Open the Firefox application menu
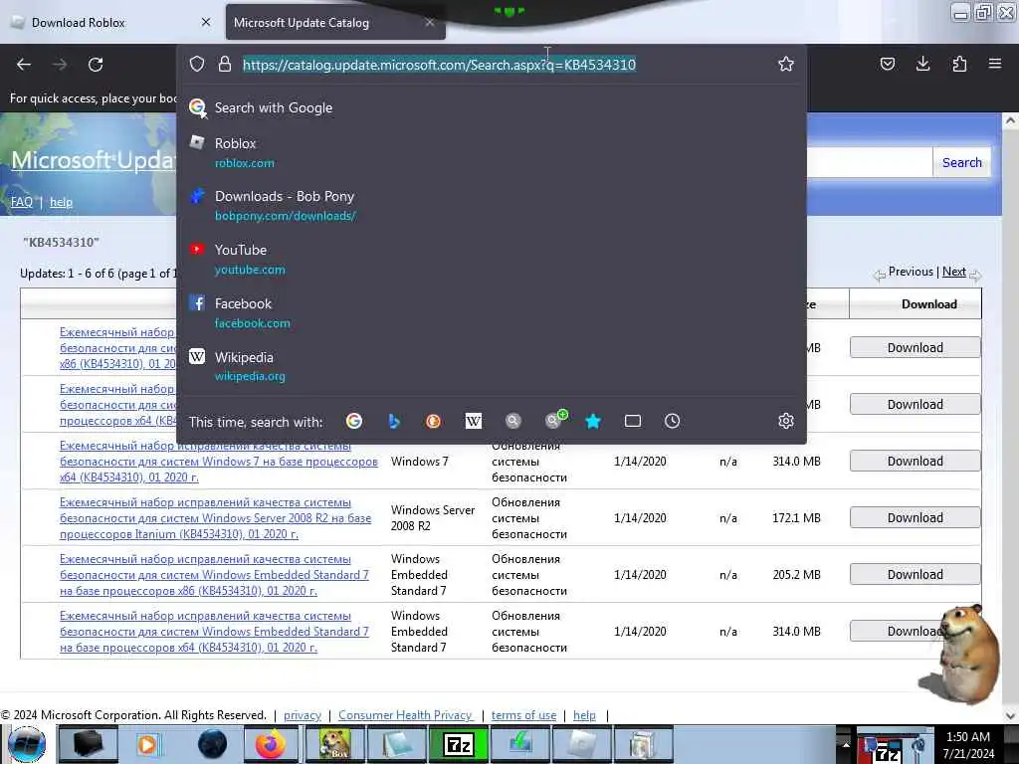 pyautogui.click(x=994, y=64)
